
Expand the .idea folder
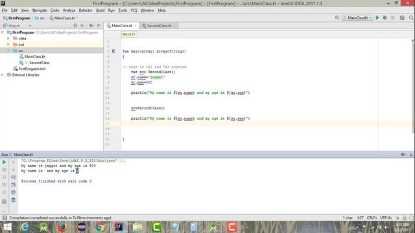point(8,38)
